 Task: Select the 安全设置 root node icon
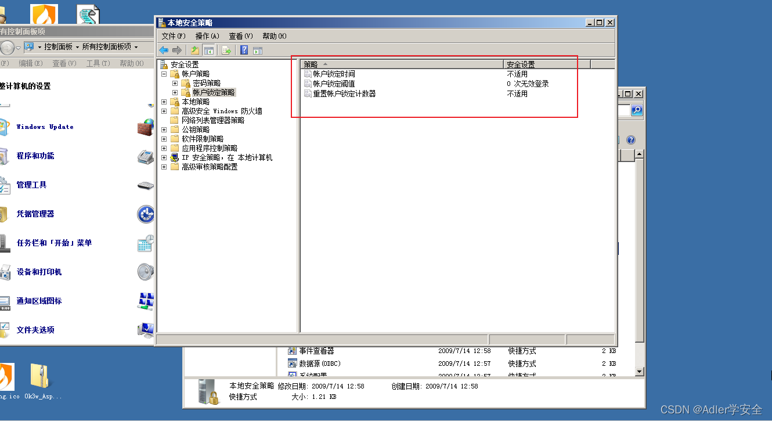point(164,64)
